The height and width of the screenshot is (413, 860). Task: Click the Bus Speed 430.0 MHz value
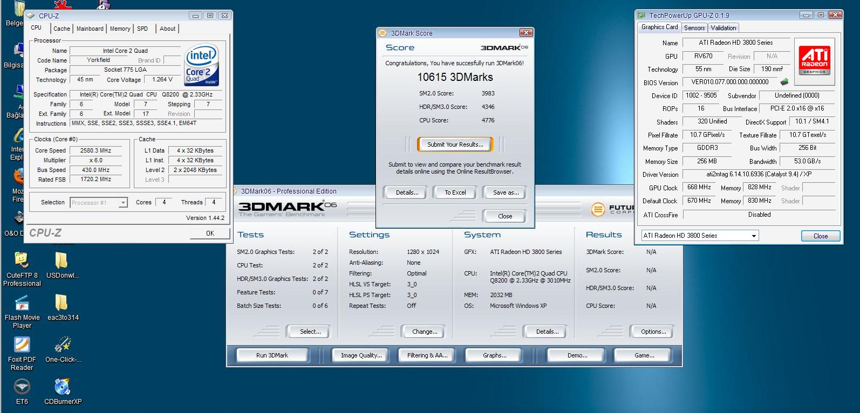tap(95, 170)
